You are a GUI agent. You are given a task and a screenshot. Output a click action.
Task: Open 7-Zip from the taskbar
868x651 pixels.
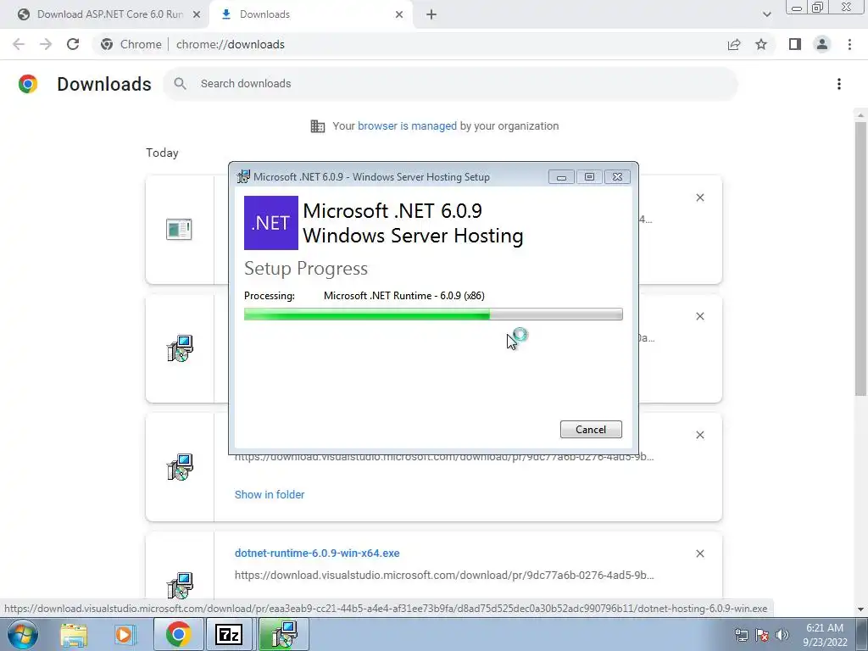pos(230,634)
